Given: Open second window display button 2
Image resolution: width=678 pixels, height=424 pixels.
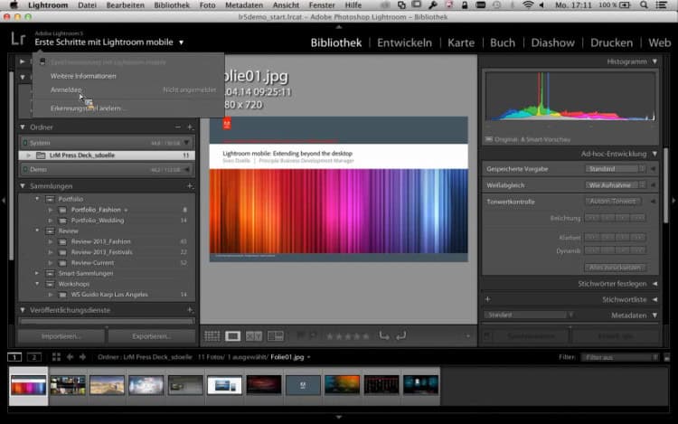Looking at the screenshot, I should pyautogui.click(x=34, y=357).
